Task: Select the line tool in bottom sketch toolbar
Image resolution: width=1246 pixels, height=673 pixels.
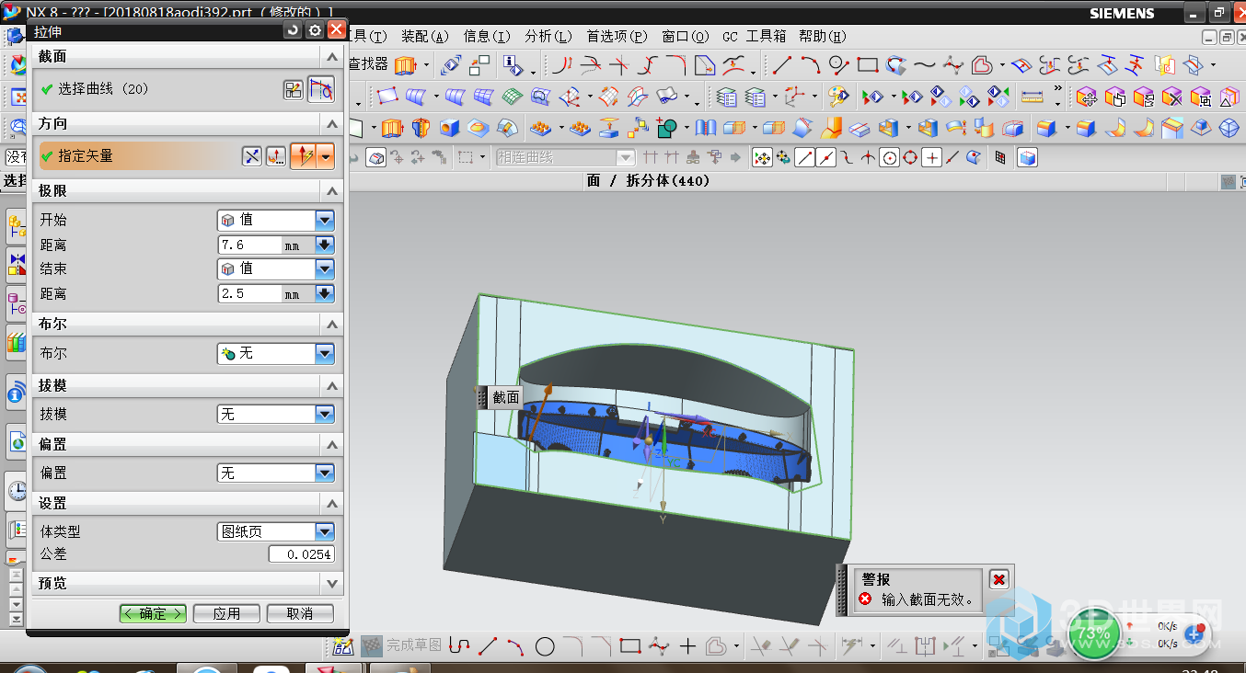Action: pyautogui.click(x=488, y=646)
